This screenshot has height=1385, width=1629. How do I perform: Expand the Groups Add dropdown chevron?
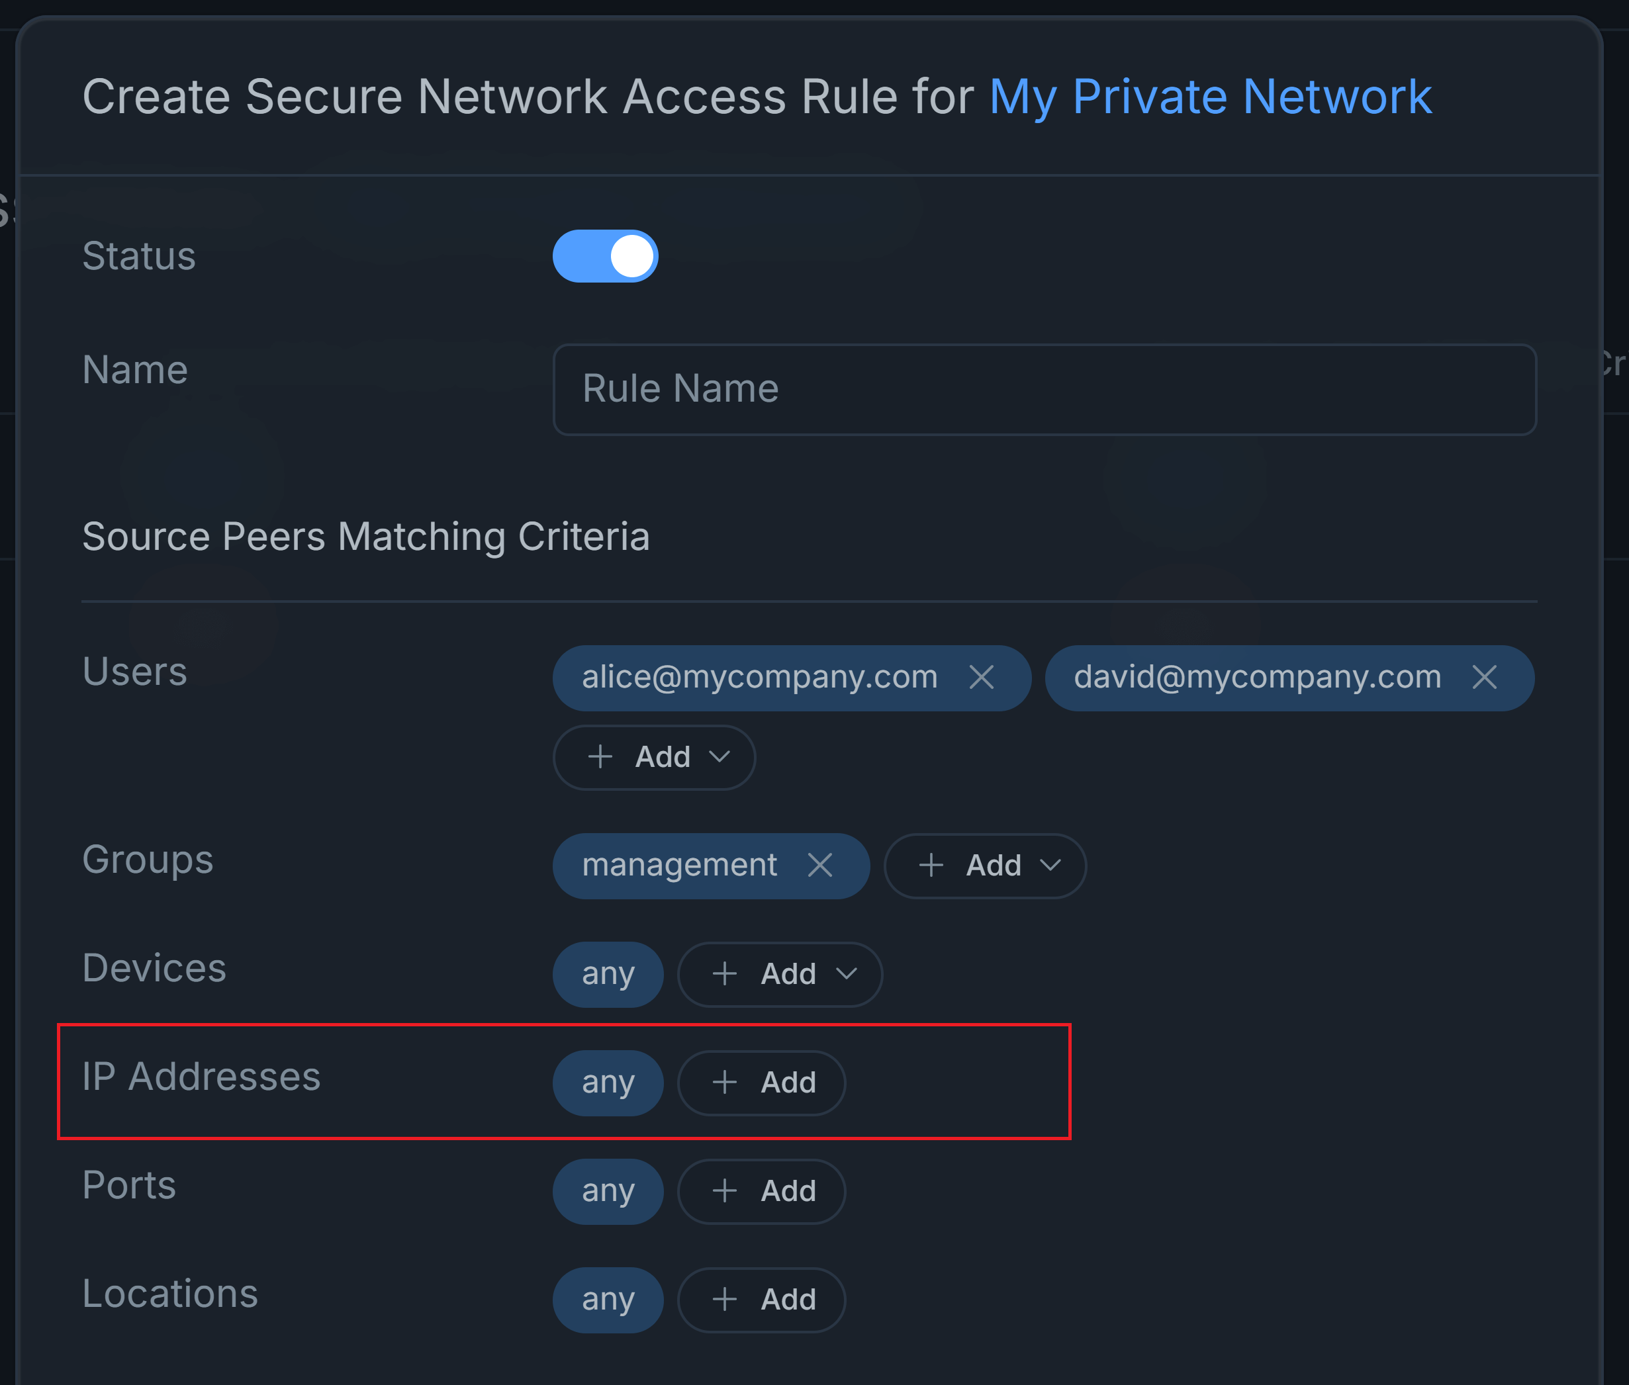tap(1050, 866)
